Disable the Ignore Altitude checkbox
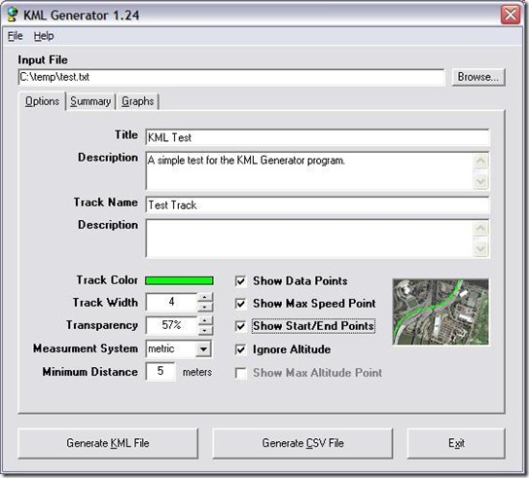The image size is (529, 478). (240, 349)
